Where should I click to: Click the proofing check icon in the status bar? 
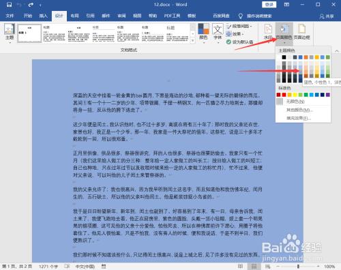[x=67, y=266]
